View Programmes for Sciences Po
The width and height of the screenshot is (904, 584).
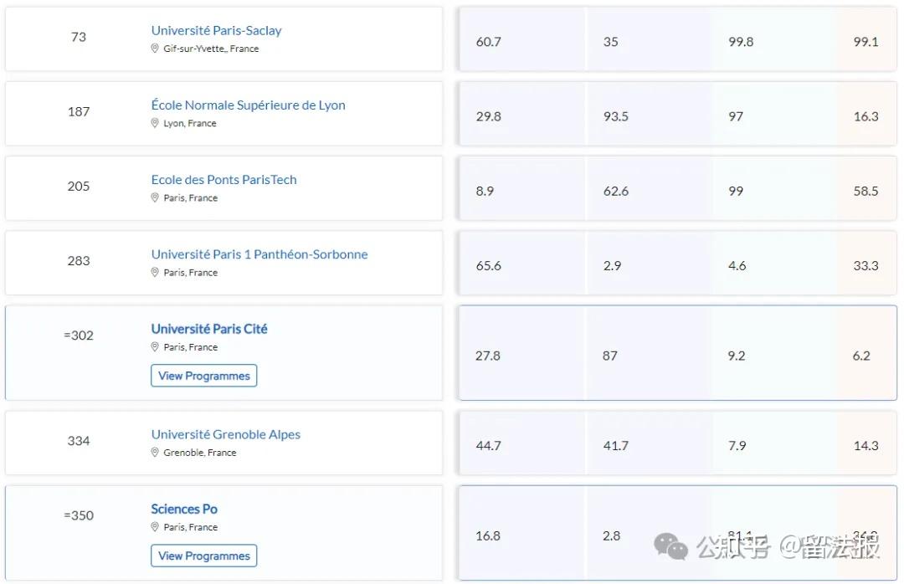coord(203,556)
